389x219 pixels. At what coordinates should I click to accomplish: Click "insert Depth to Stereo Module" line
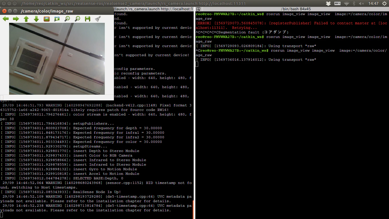[70, 151]
